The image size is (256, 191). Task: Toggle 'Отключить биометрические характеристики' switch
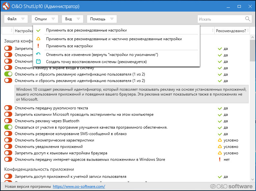pos(8,140)
